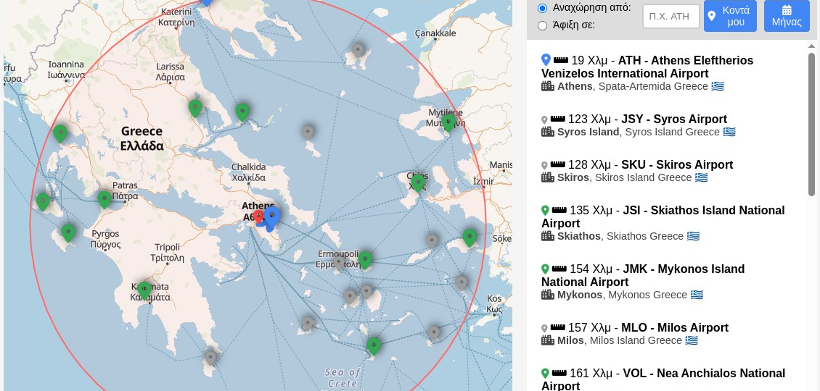Image resolution: width=820 pixels, height=391 pixels.
Task: Click 'Syros Island, Syros Island Greece' text
Action: pyautogui.click(x=639, y=132)
